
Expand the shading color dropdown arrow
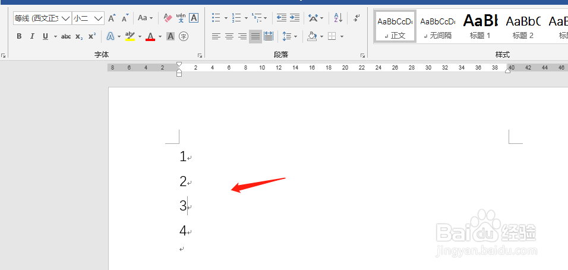[x=321, y=37]
